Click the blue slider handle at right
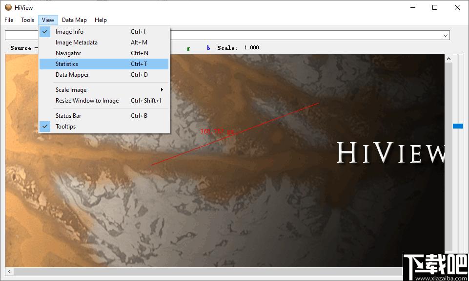The image size is (469, 281). (458, 126)
